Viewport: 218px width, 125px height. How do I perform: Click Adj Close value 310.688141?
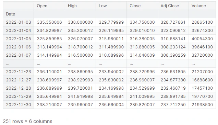173,39
